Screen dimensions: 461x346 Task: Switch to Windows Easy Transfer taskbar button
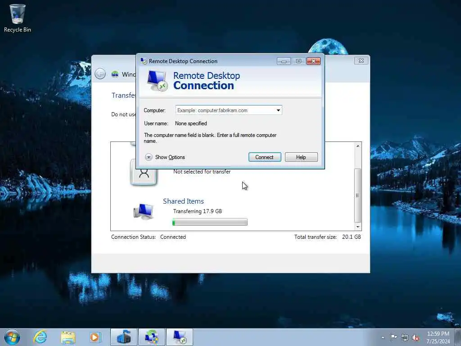[x=152, y=337]
